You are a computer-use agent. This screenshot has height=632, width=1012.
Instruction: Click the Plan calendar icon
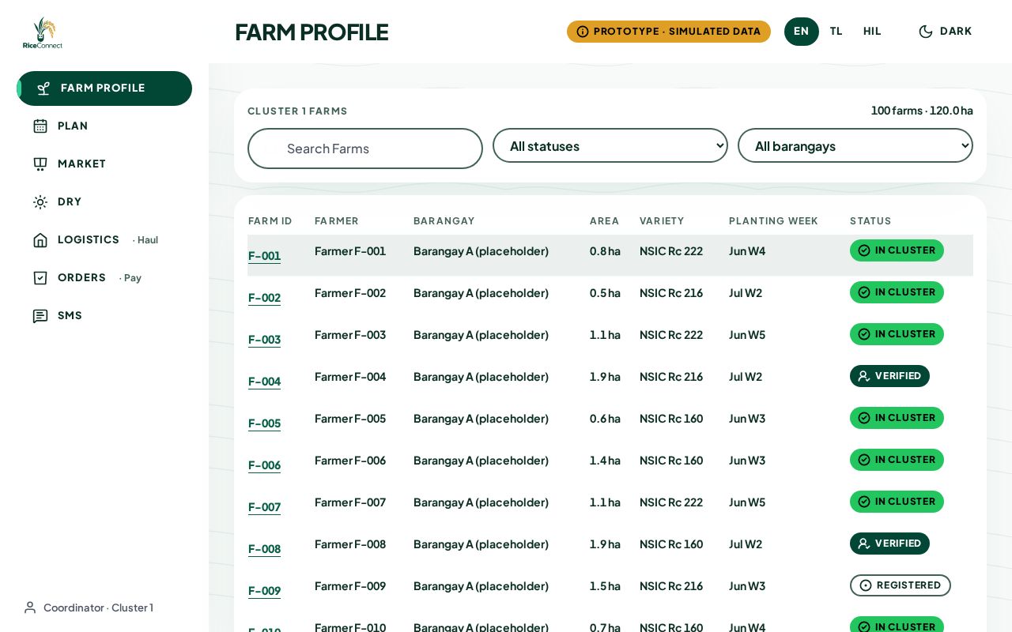[x=40, y=126]
